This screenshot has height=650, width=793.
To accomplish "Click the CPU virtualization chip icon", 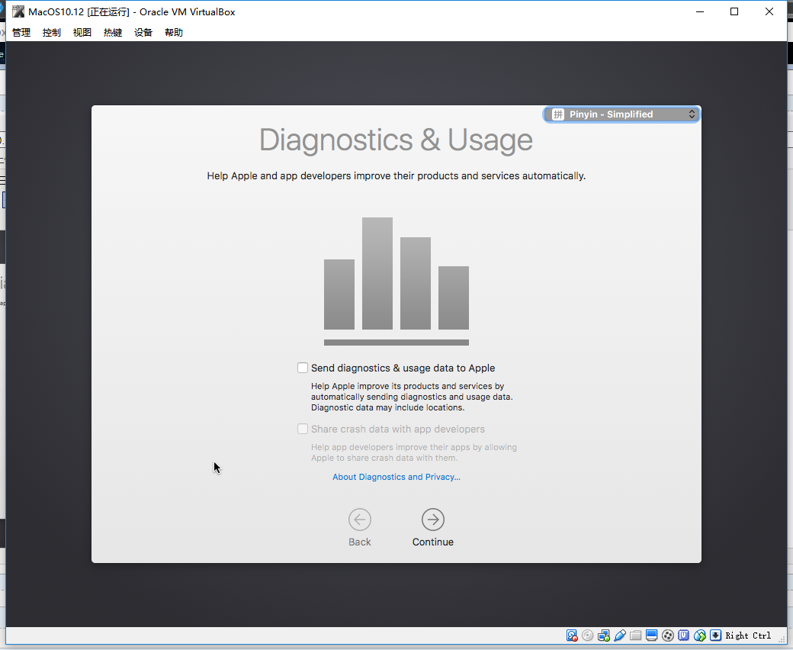I will pos(684,636).
